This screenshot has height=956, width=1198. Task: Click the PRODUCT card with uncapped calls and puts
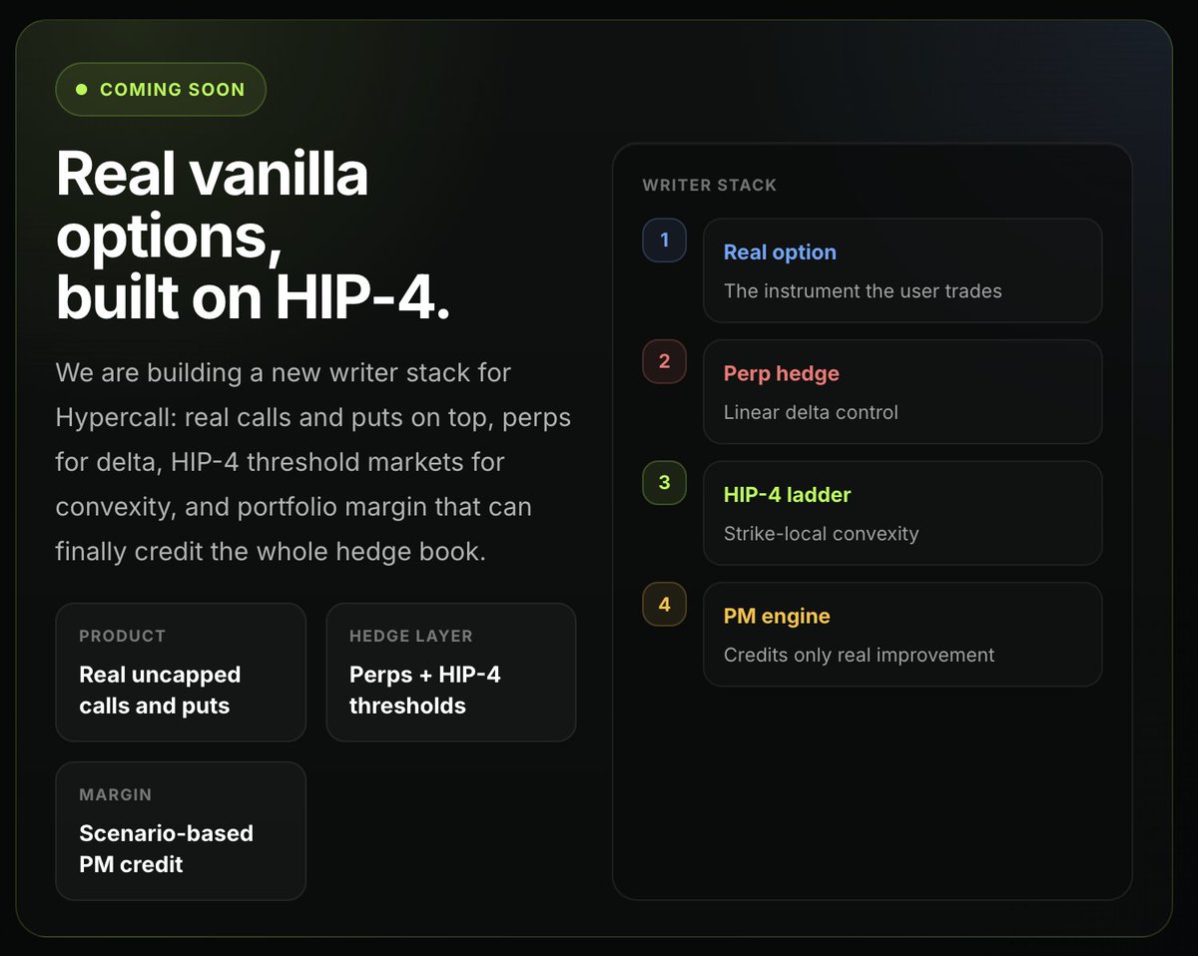pyautogui.click(x=181, y=672)
